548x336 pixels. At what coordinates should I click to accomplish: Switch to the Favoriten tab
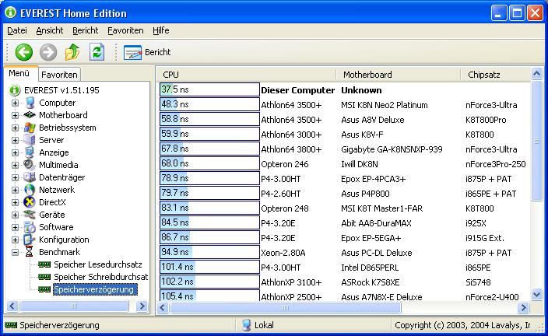click(59, 75)
